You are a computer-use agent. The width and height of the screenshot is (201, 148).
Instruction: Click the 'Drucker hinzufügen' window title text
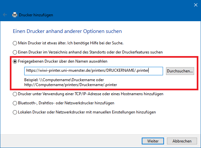(36, 15)
